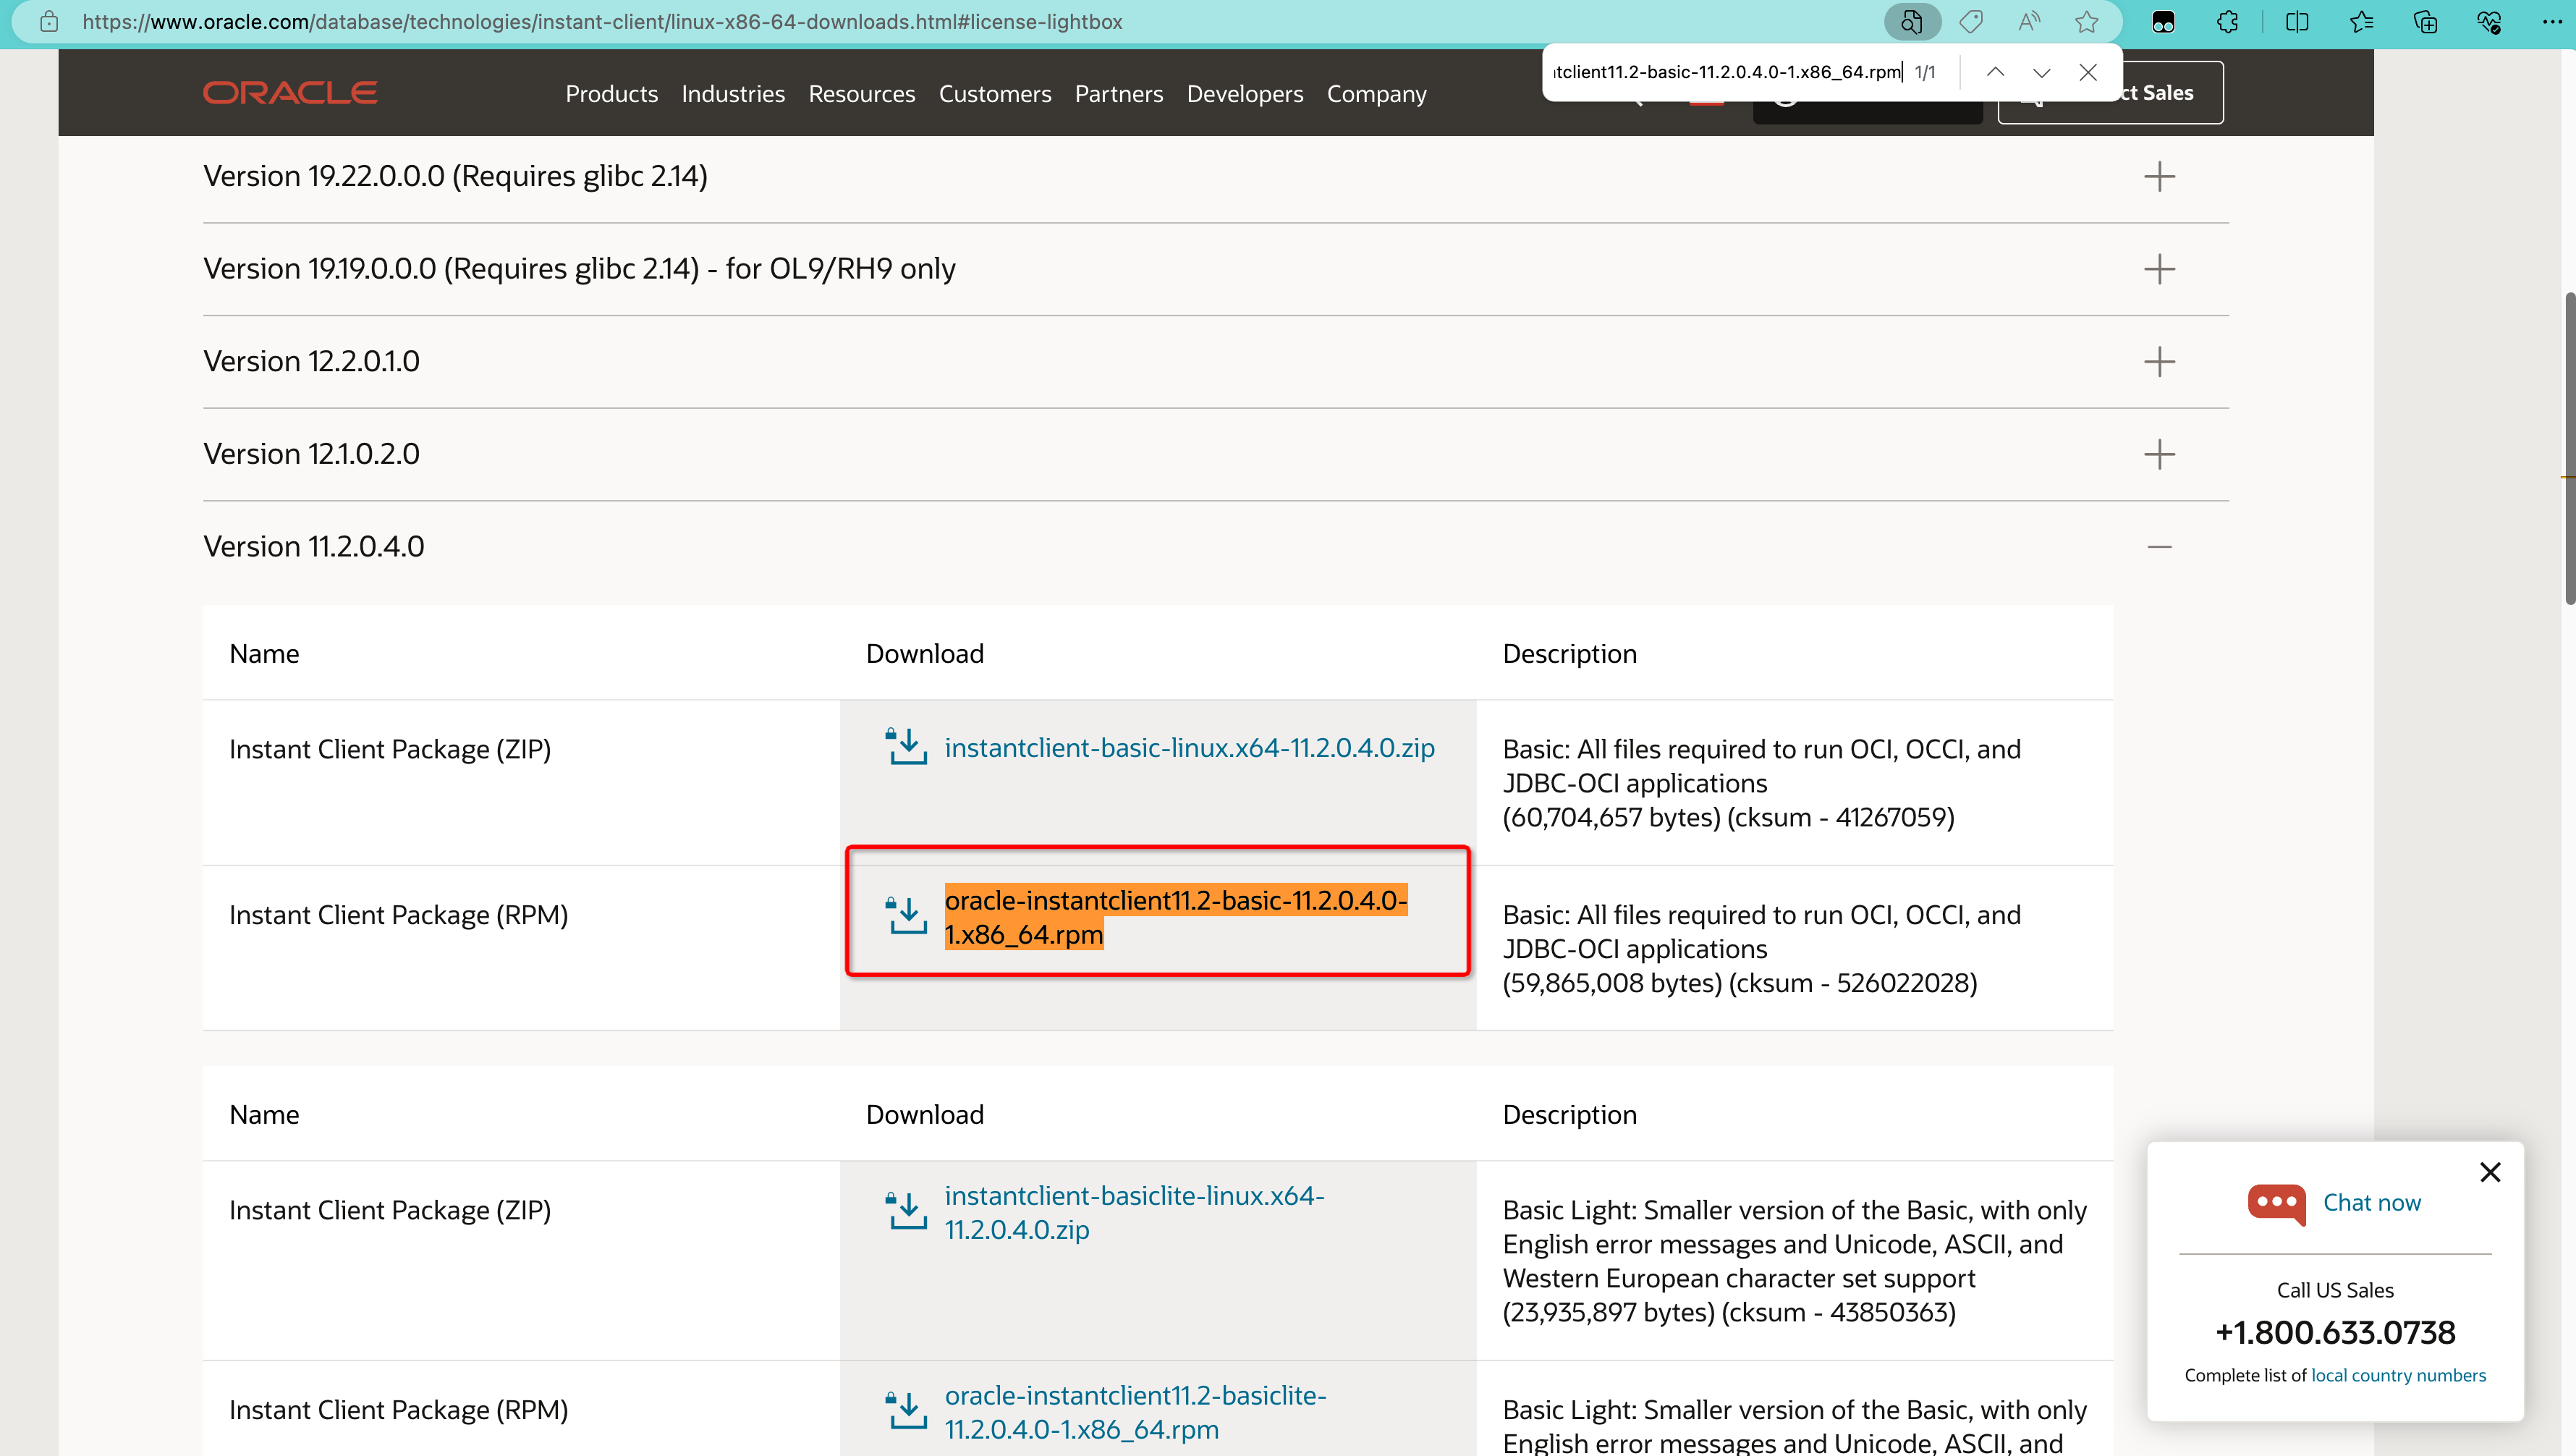Expand Version 12.2.0.1.0 section
Viewport: 2576px width, 1456px height.
coord(2159,361)
